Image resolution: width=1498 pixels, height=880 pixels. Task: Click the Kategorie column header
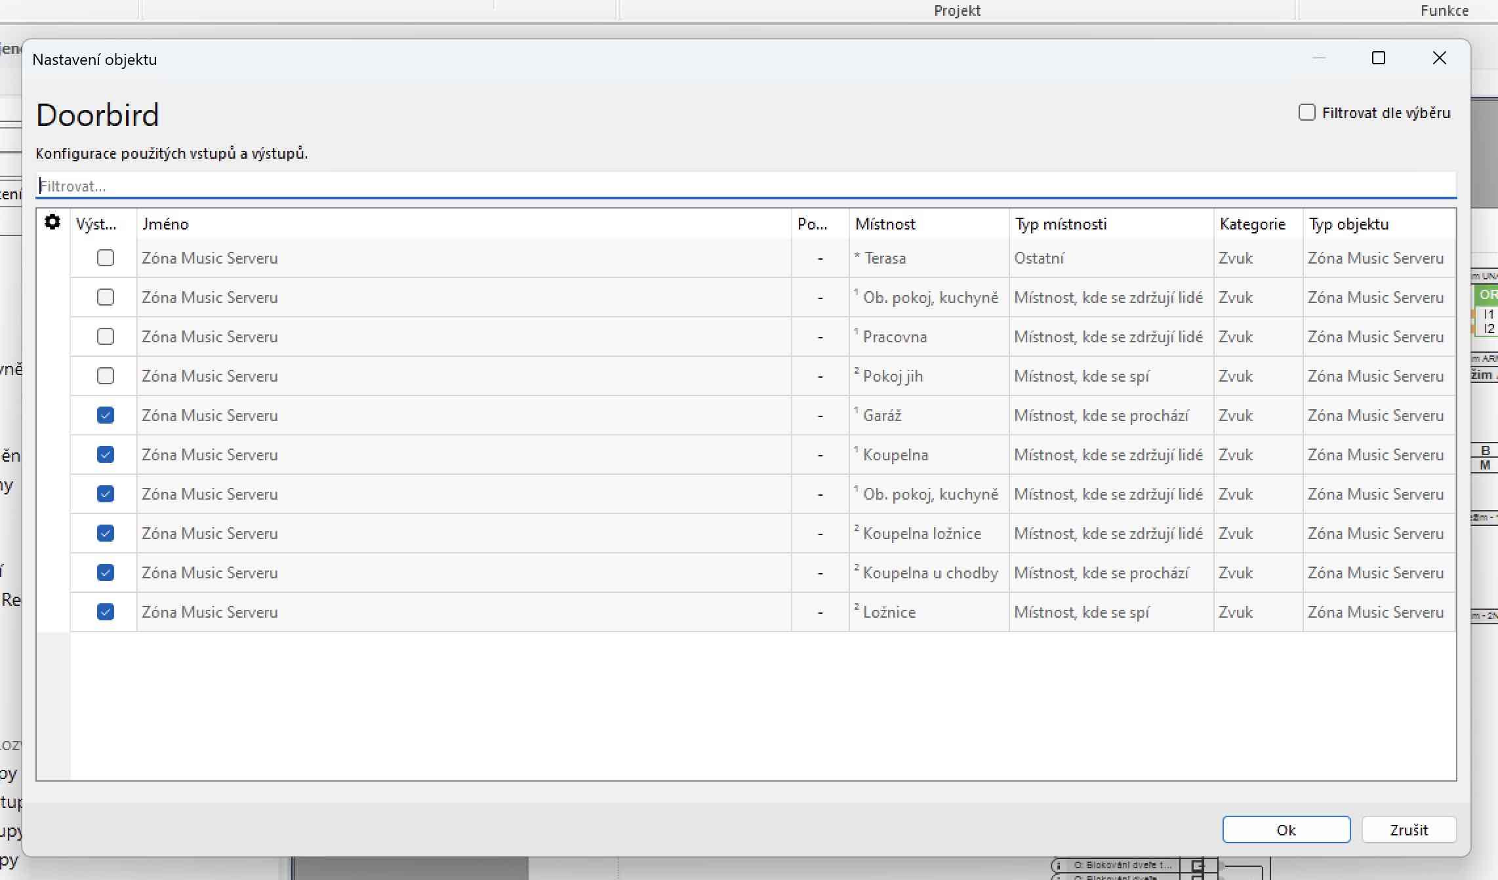click(1251, 224)
